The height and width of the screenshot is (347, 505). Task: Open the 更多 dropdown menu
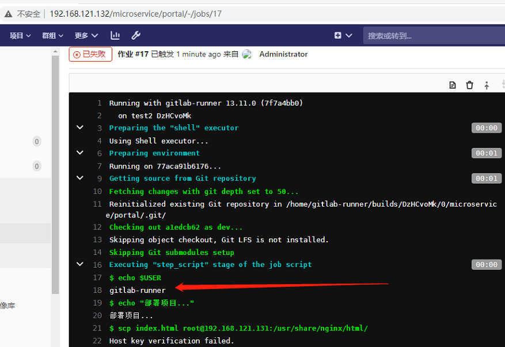point(86,36)
